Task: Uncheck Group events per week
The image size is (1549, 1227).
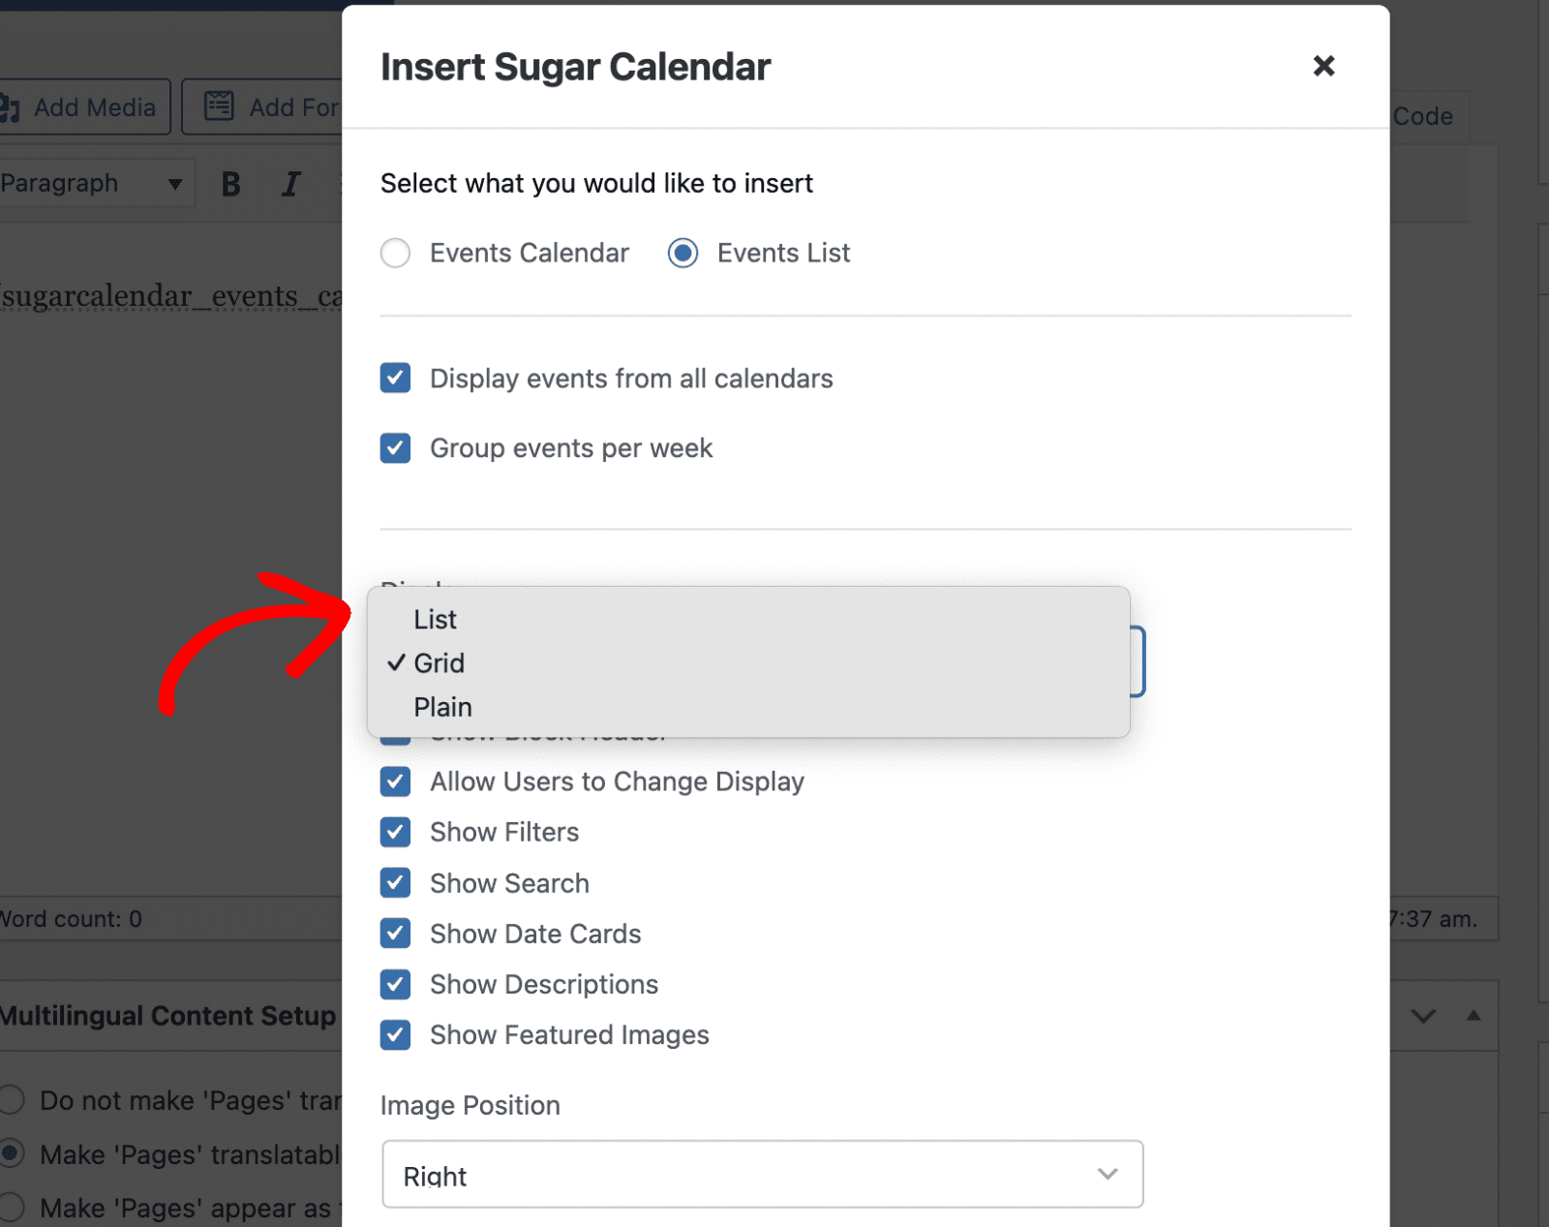Action: [x=395, y=448]
